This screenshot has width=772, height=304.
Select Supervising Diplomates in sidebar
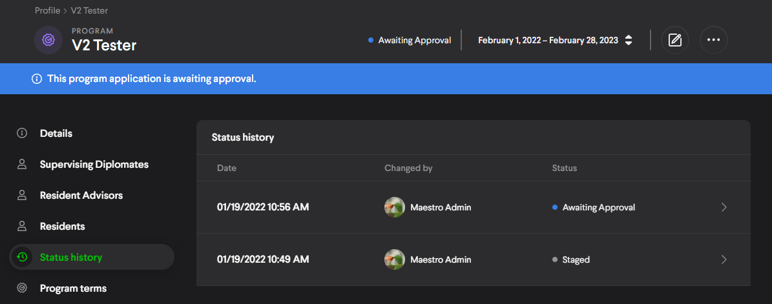tap(94, 165)
